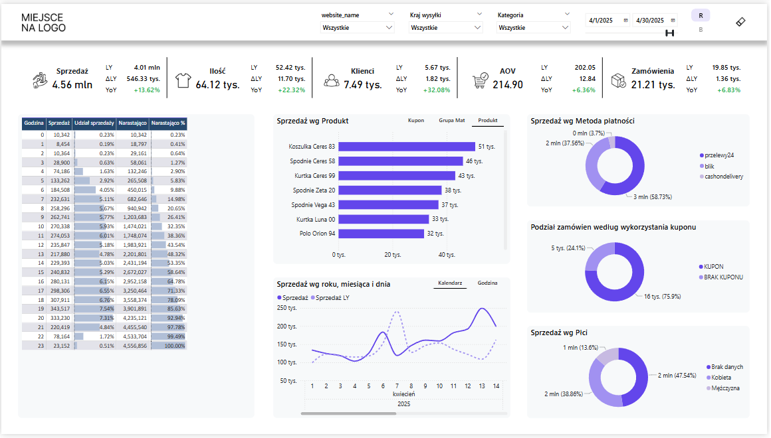
Task: Switch product chart to Kupon tab
Action: [x=416, y=121]
